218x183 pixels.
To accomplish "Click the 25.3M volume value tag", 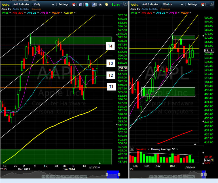I will (x=209, y=160).
